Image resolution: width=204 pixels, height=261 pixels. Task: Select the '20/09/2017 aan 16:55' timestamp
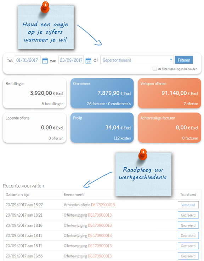click(x=24, y=256)
